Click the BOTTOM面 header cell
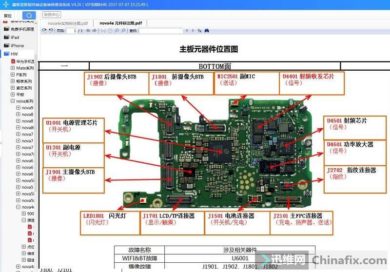The height and width of the screenshot is (272, 390). 214,66
